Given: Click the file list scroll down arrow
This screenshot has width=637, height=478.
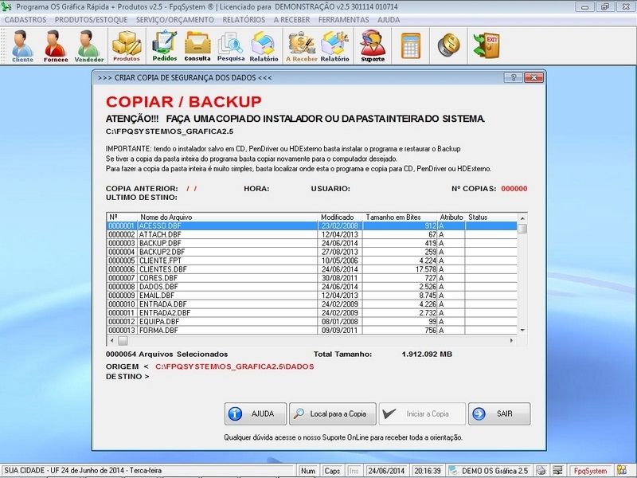Looking at the screenshot, I should tap(522, 331).
